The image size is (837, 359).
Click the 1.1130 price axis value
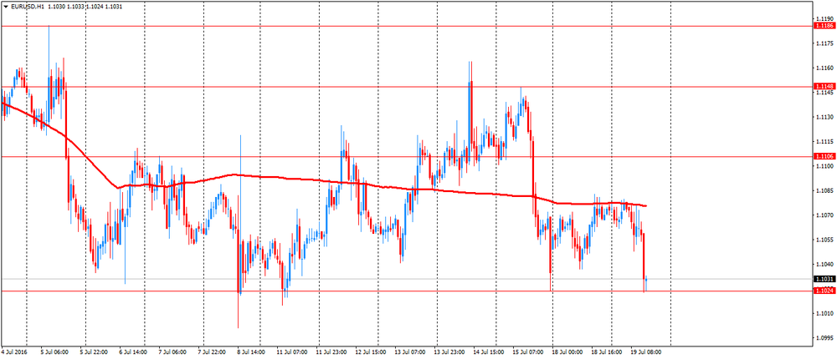[x=823, y=117]
